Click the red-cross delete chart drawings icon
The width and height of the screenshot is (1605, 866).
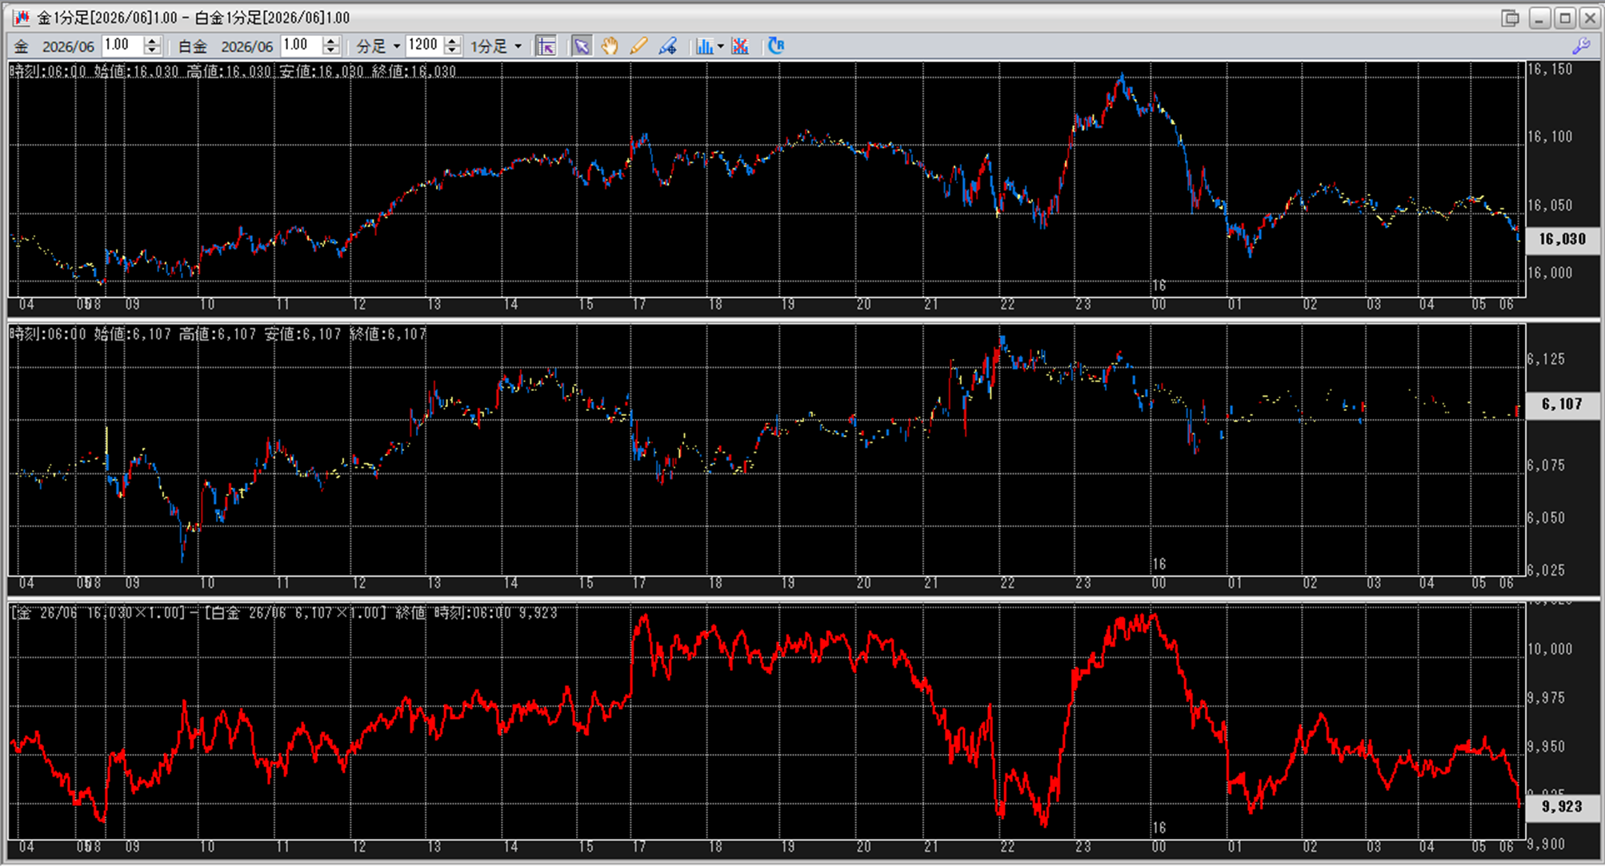click(x=740, y=46)
